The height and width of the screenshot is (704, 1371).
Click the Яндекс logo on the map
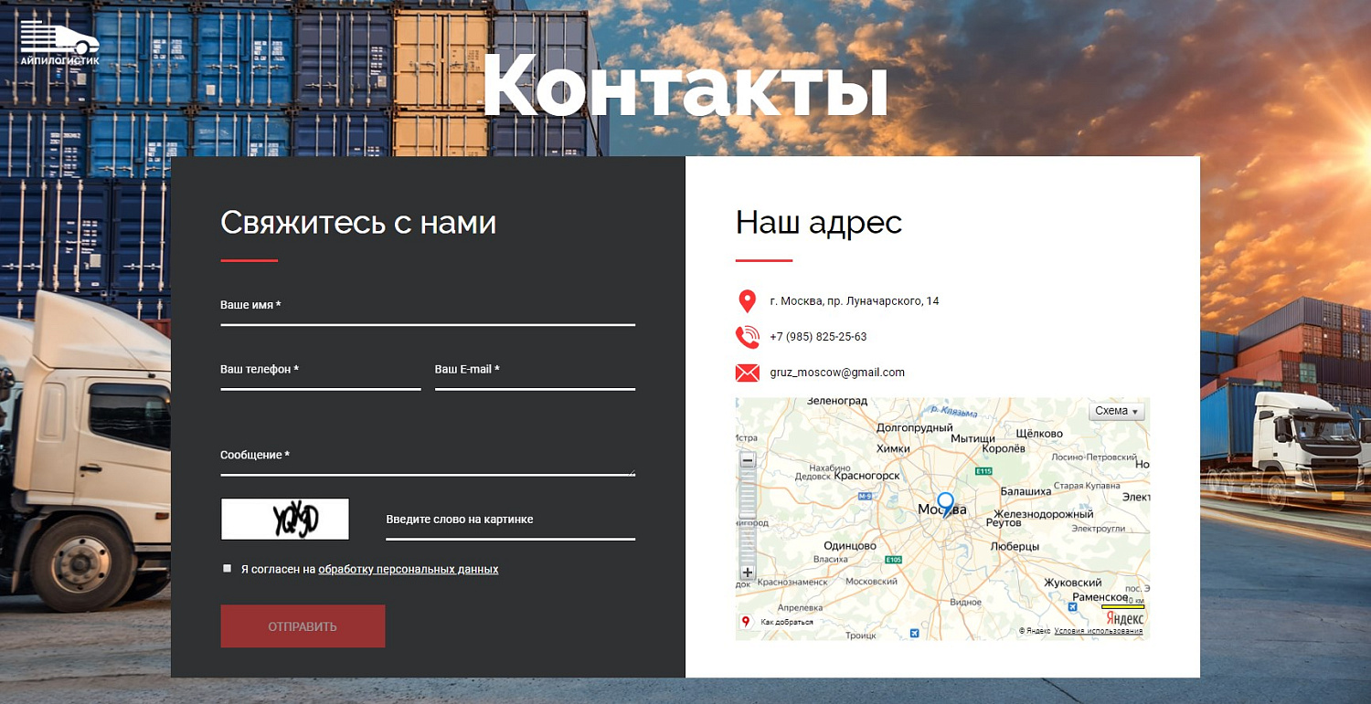point(1124,619)
